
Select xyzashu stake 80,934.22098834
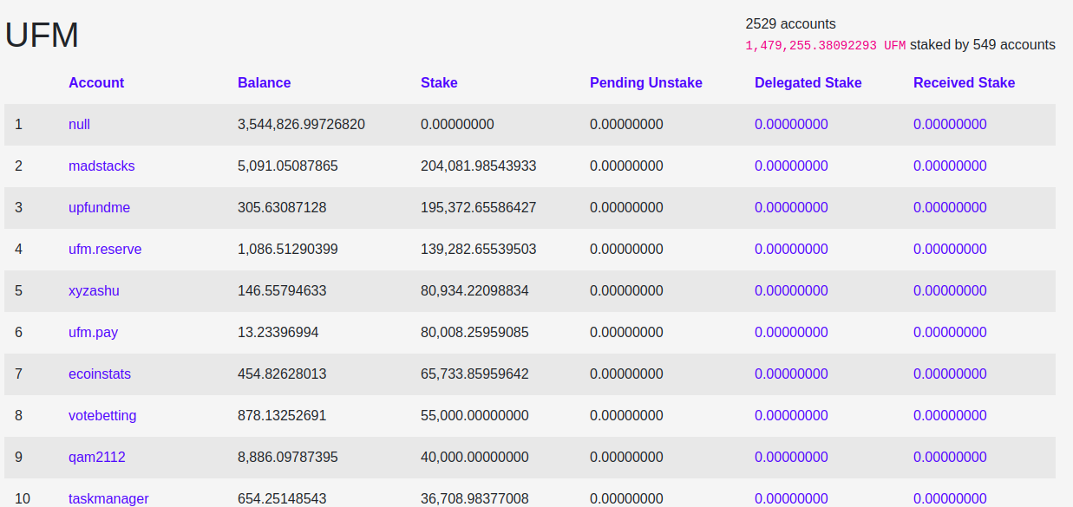474,291
